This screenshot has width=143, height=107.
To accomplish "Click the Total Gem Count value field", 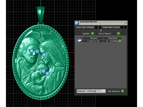I will point(124,27).
